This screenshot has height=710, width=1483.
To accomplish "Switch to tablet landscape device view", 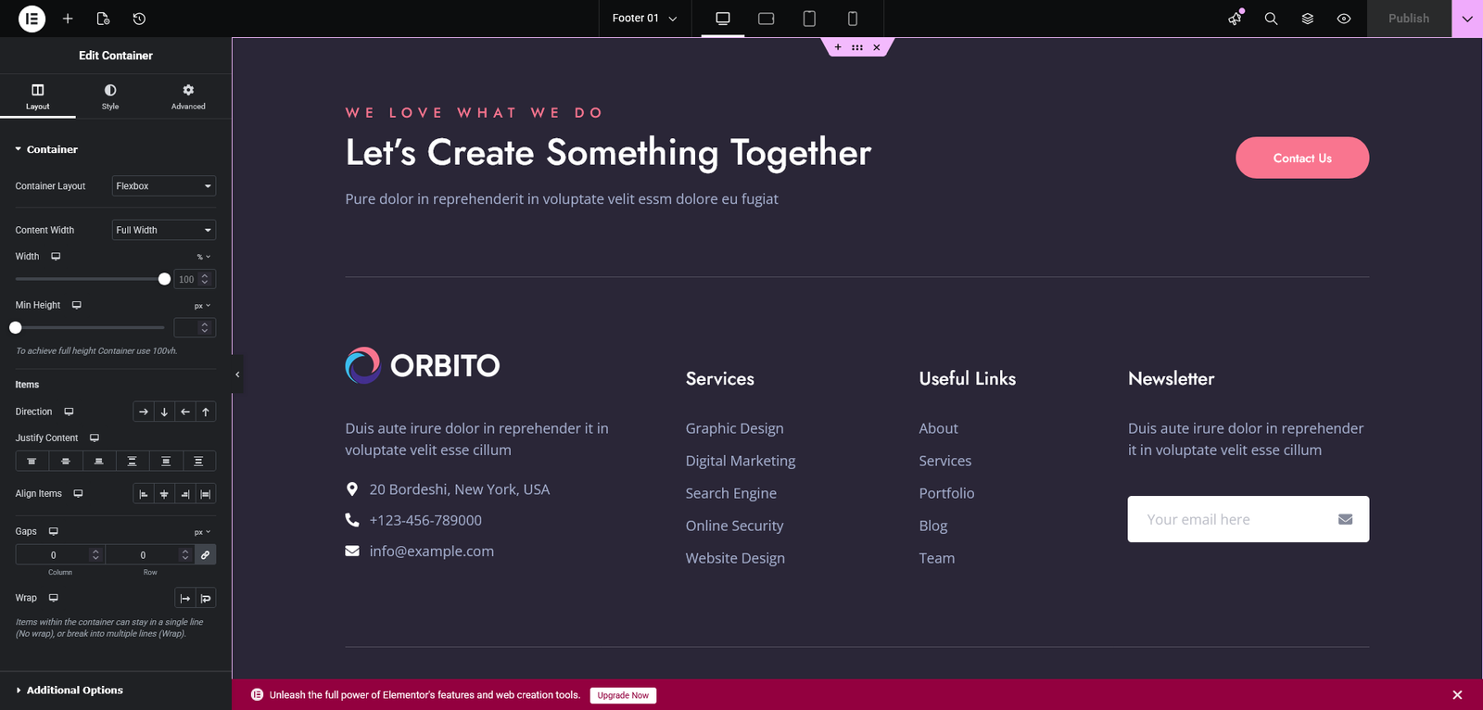I will click(766, 19).
